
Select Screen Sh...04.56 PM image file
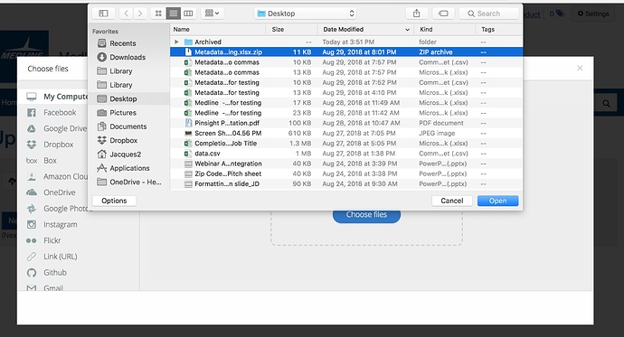345,133
